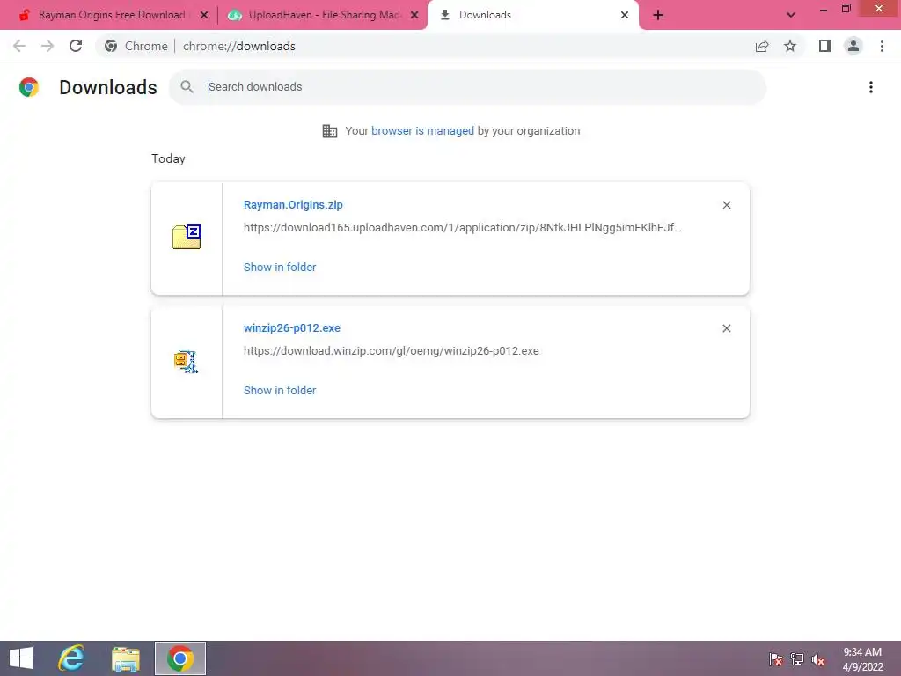Close the UploadHaven tab
901x676 pixels.
(x=414, y=15)
